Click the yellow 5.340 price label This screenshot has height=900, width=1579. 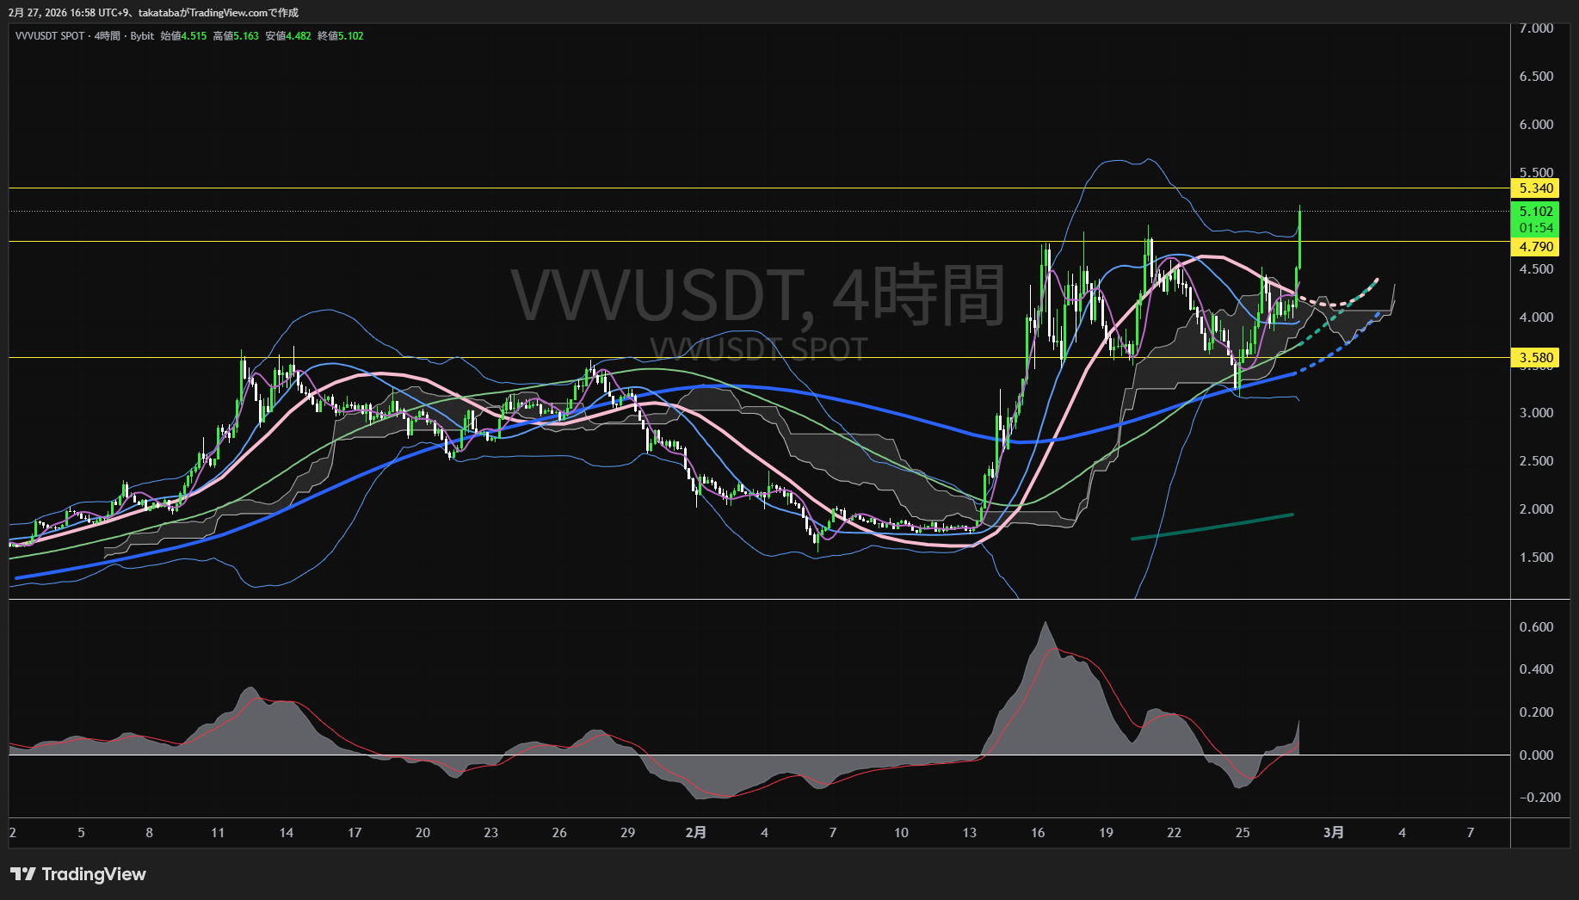pyautogui.click(x=1535, y=188)
